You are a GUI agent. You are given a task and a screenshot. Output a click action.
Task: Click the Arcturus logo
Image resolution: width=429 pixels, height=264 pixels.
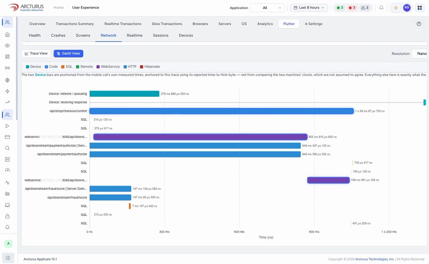pos(26,8)
